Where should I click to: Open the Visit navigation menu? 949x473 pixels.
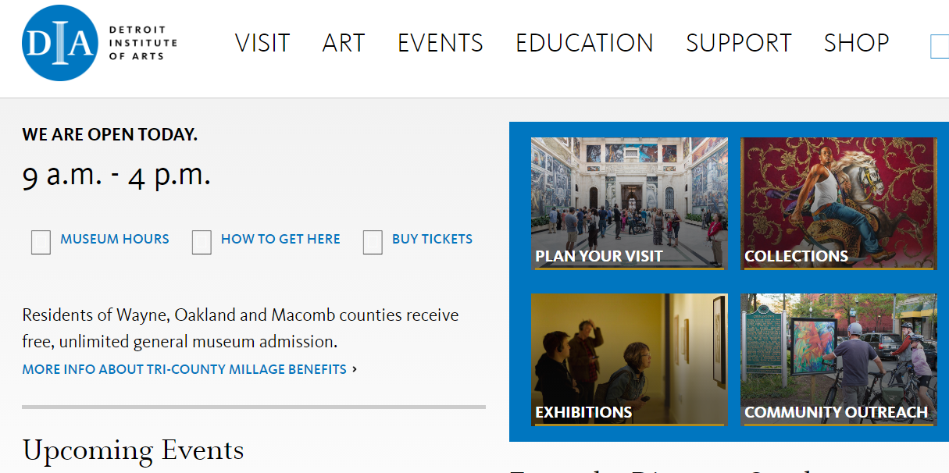(x=262, y=43)
